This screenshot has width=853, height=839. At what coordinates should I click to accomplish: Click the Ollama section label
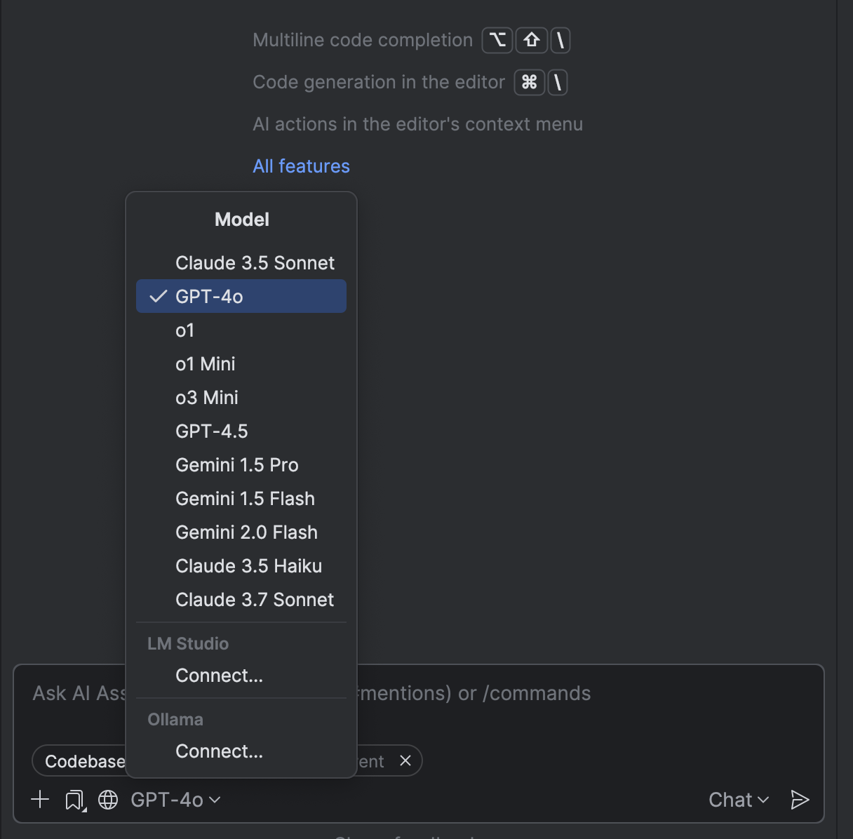pos(175,719)
